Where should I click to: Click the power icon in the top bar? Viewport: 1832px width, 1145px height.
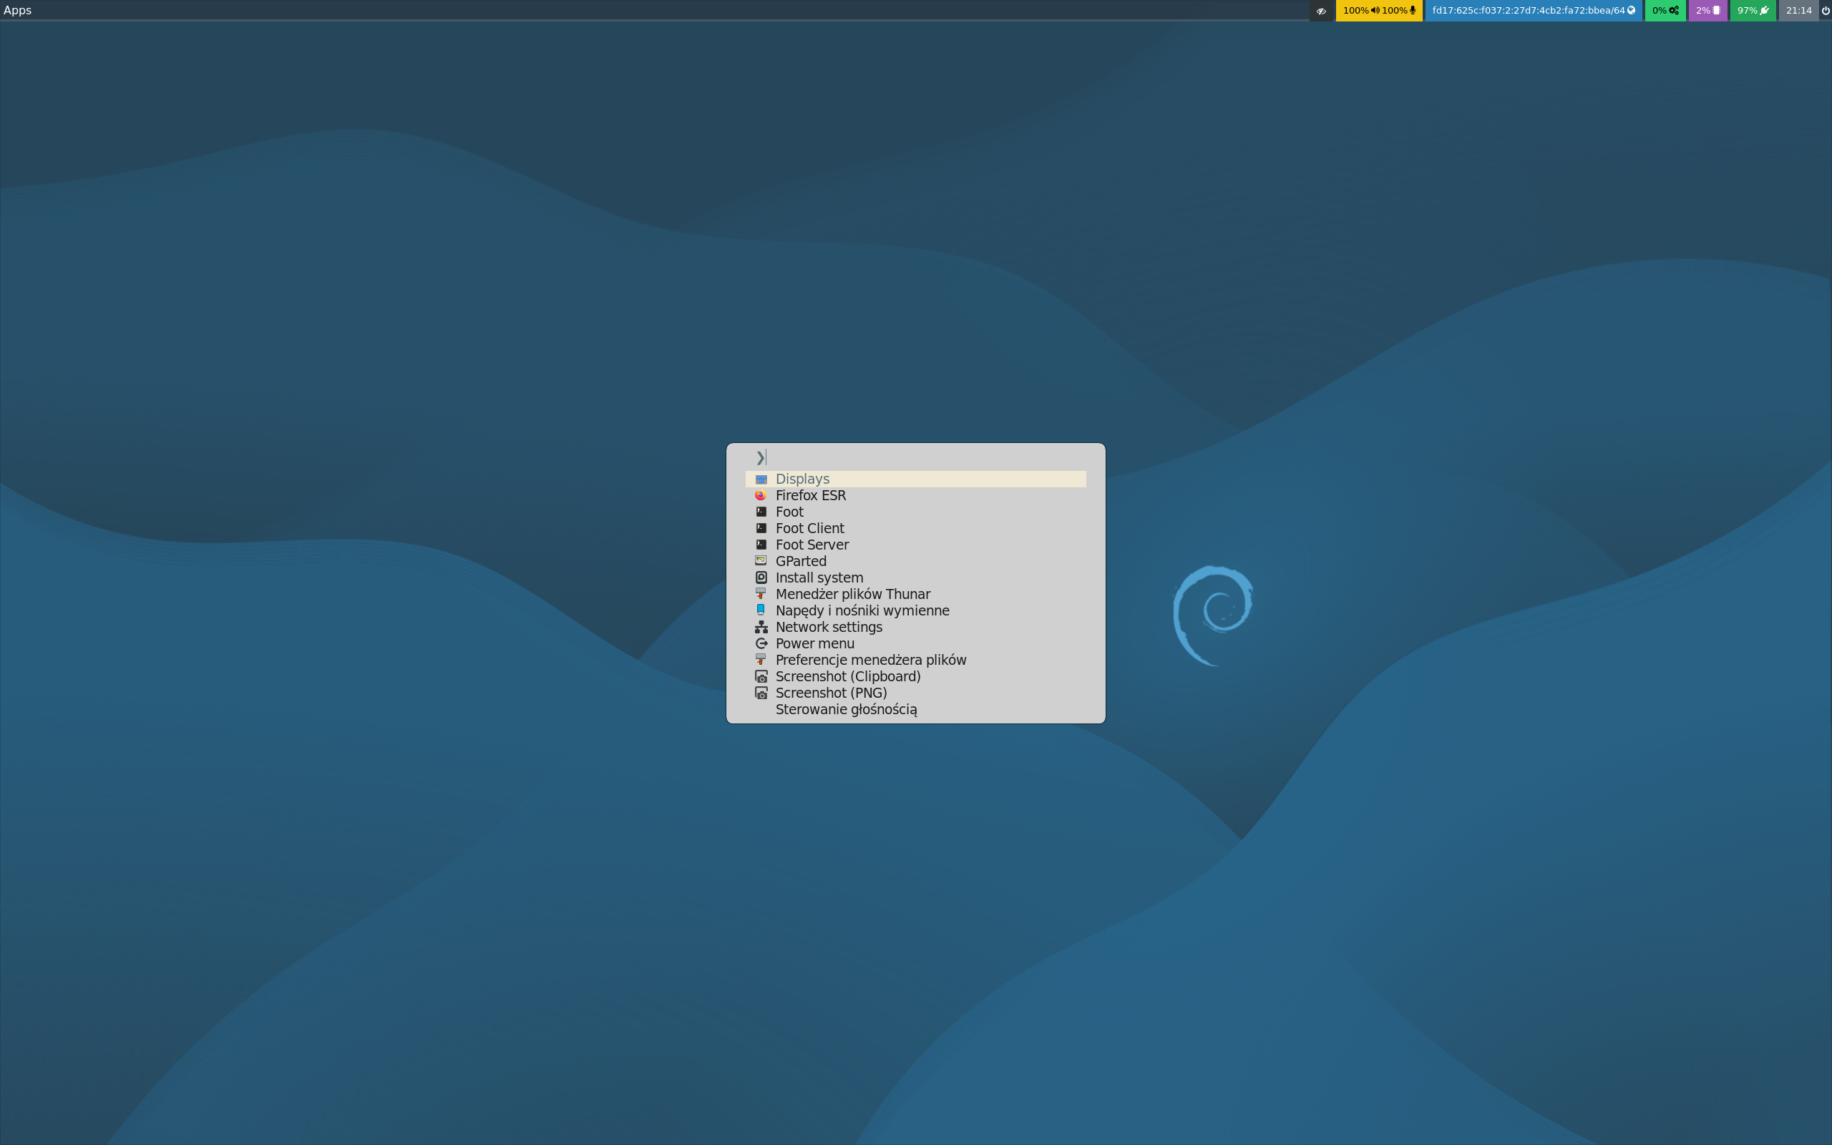tap(1825, 11)
